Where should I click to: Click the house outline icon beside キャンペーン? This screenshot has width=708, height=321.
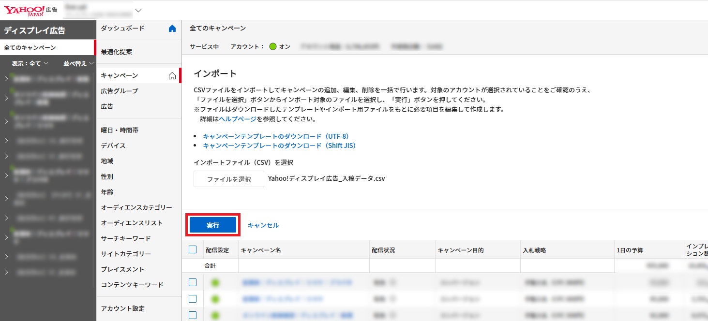coord(172,75)
